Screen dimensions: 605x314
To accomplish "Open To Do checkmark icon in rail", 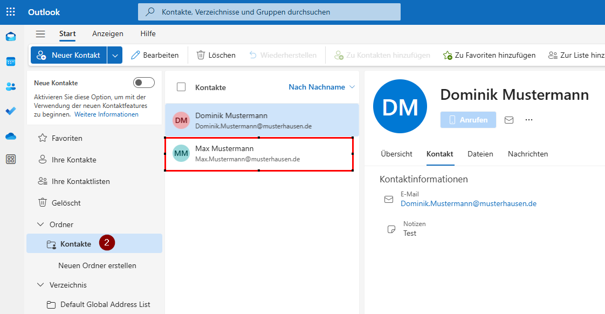I will pyautogui.click(x=11, y=111).
